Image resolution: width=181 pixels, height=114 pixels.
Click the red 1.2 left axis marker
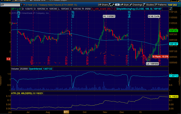[x=8, y=59]
